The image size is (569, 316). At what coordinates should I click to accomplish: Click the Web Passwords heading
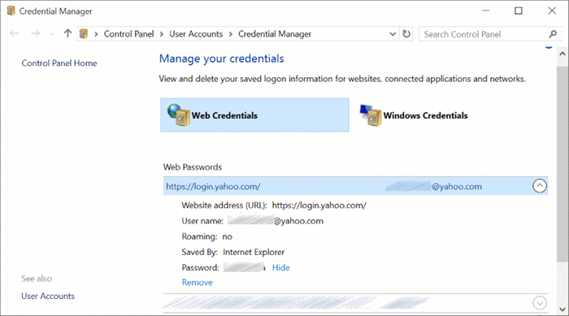(x=193, y=167)
